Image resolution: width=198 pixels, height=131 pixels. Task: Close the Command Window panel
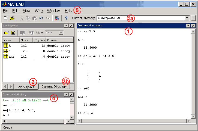tap(193, 26)
